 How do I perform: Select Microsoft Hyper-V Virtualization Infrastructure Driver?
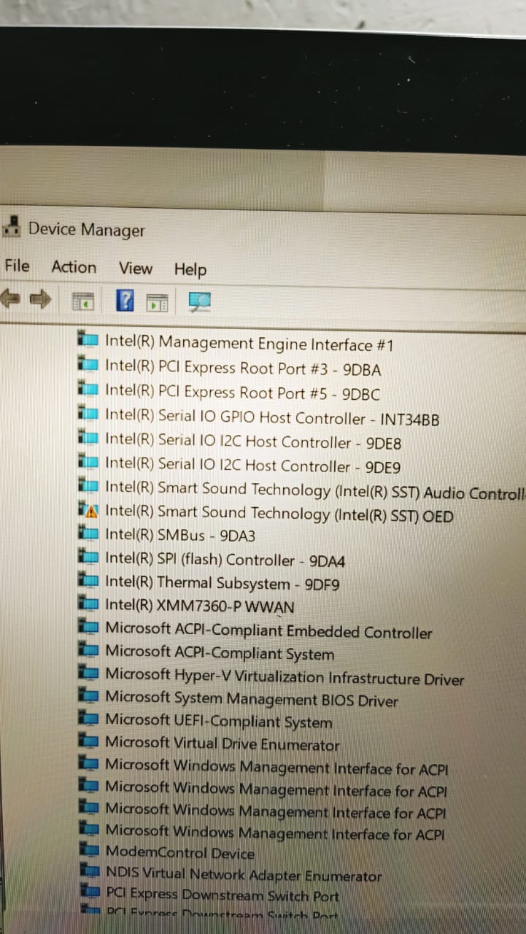285,676
